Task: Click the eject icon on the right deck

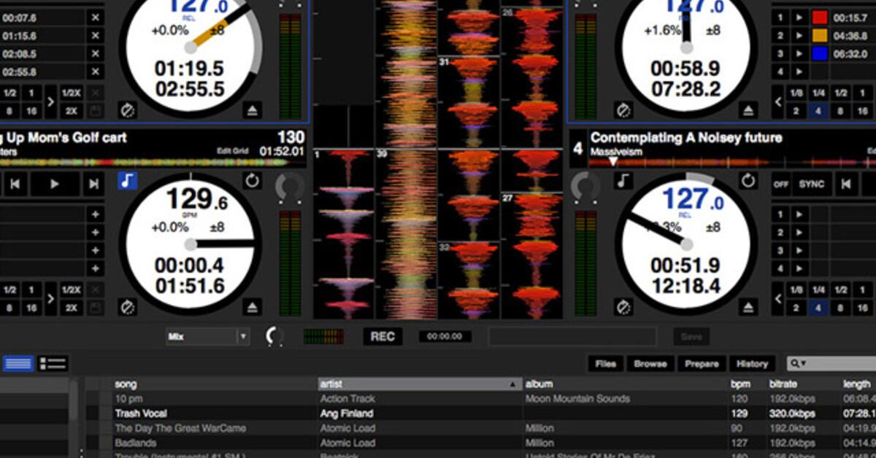Action: coord(749,306)
